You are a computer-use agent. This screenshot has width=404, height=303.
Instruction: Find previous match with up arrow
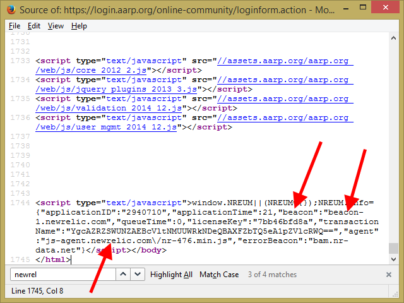point(123,275)
